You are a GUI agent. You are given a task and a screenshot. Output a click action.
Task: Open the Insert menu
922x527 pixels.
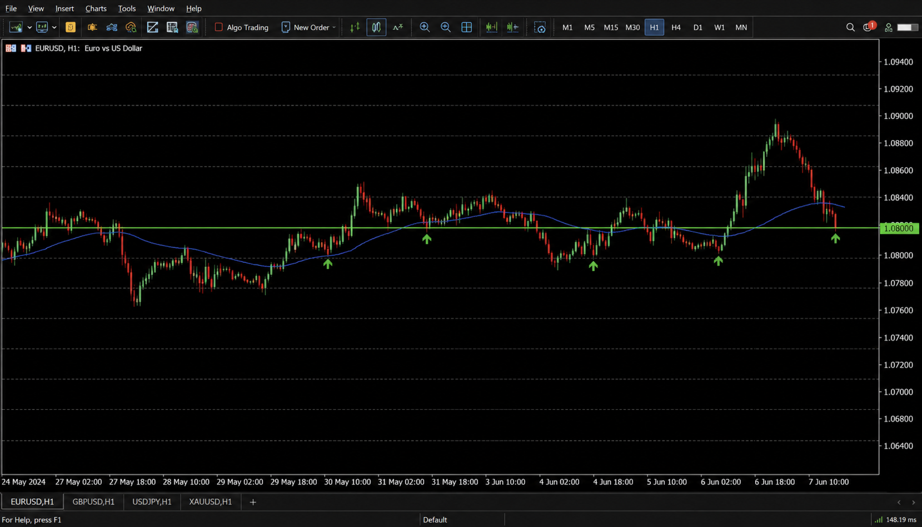click(x=64, y=8)
